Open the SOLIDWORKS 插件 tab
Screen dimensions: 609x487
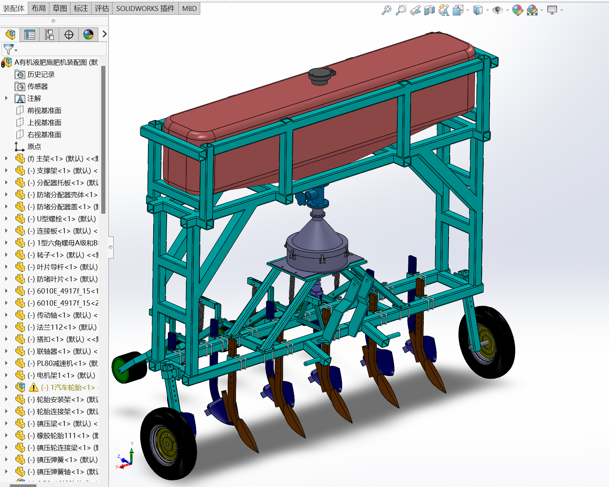coord(145,8)
